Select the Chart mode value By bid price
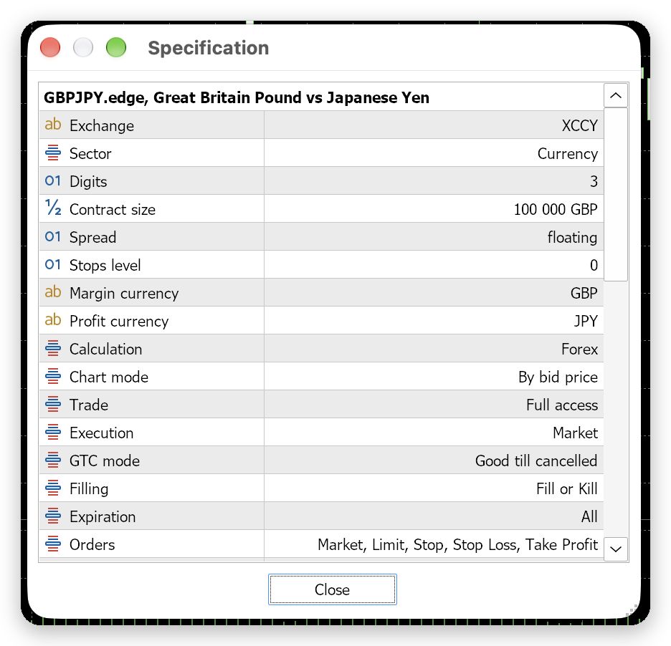The width and height of the screenshot is (671, 646). [558, 377]
